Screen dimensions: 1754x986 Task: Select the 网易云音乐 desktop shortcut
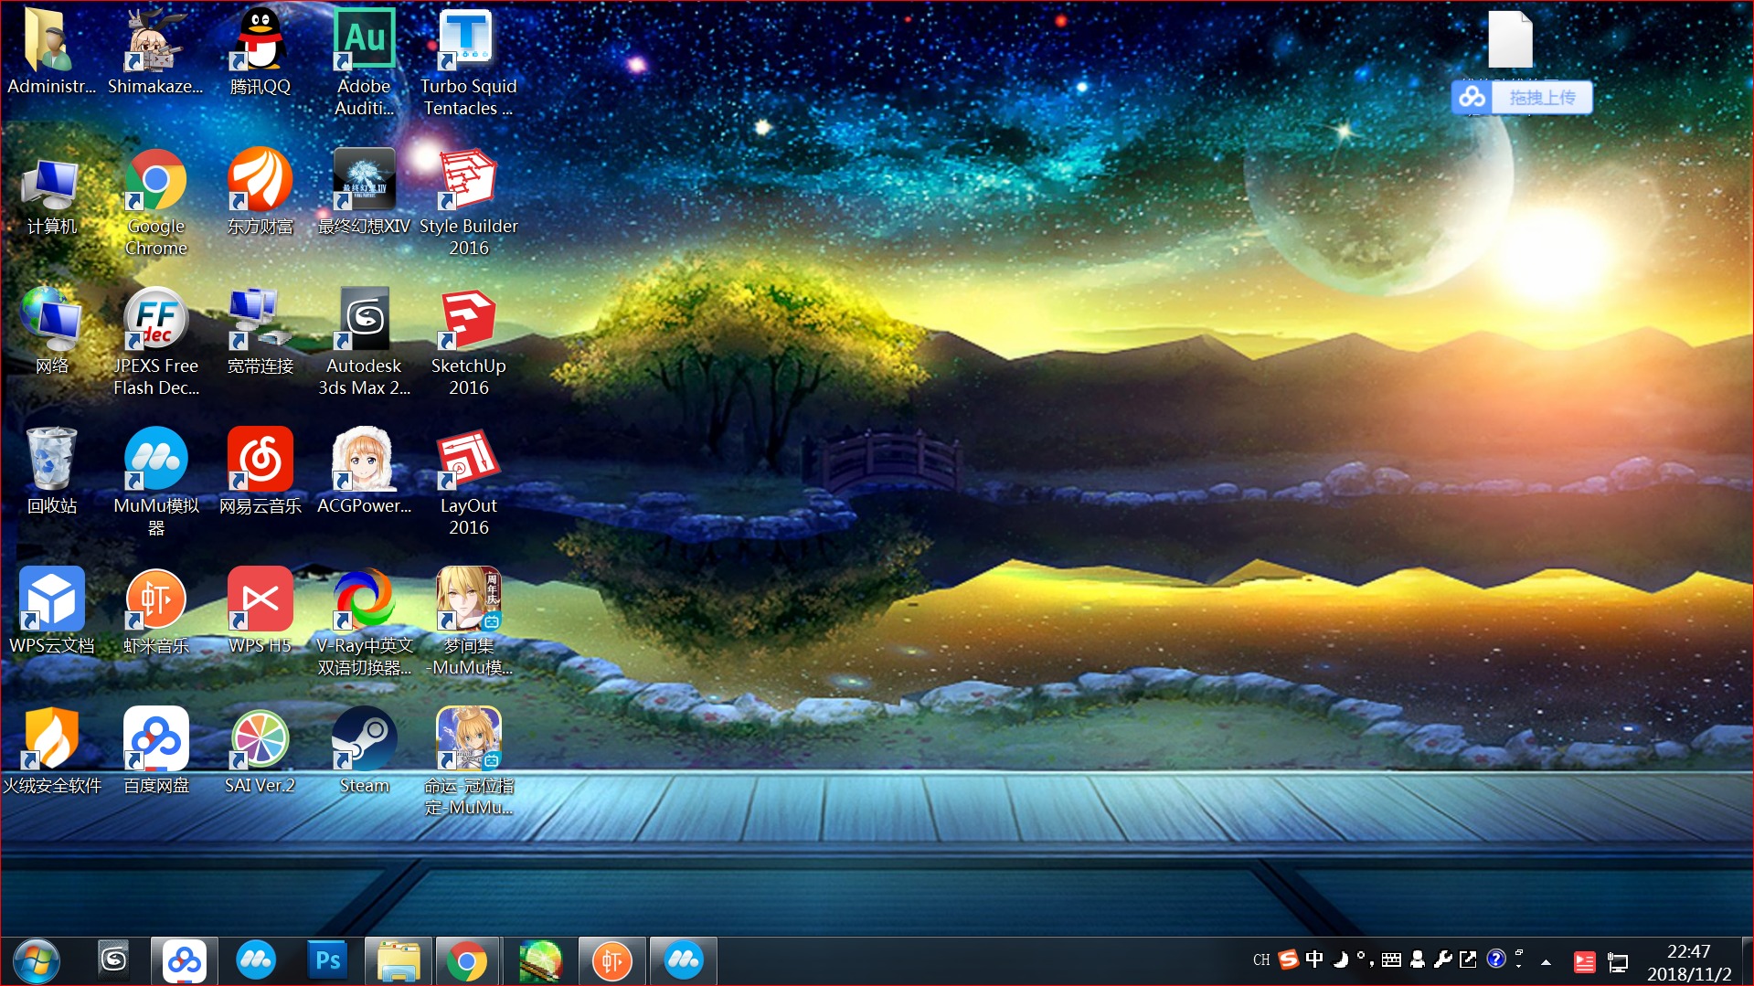point(260,472)
